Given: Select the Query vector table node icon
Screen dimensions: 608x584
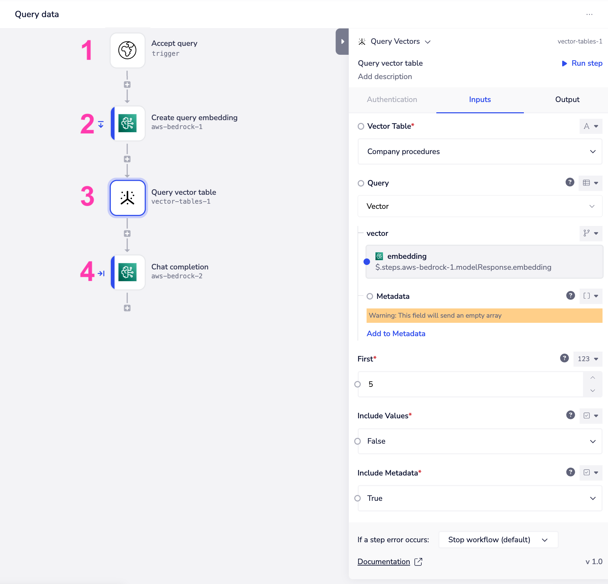Looking at the screenshot, I should click(128, 198).
